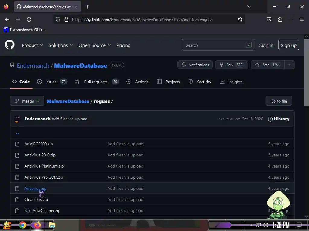
Task: Switch to the Security tab
Action: click(200, 82)
